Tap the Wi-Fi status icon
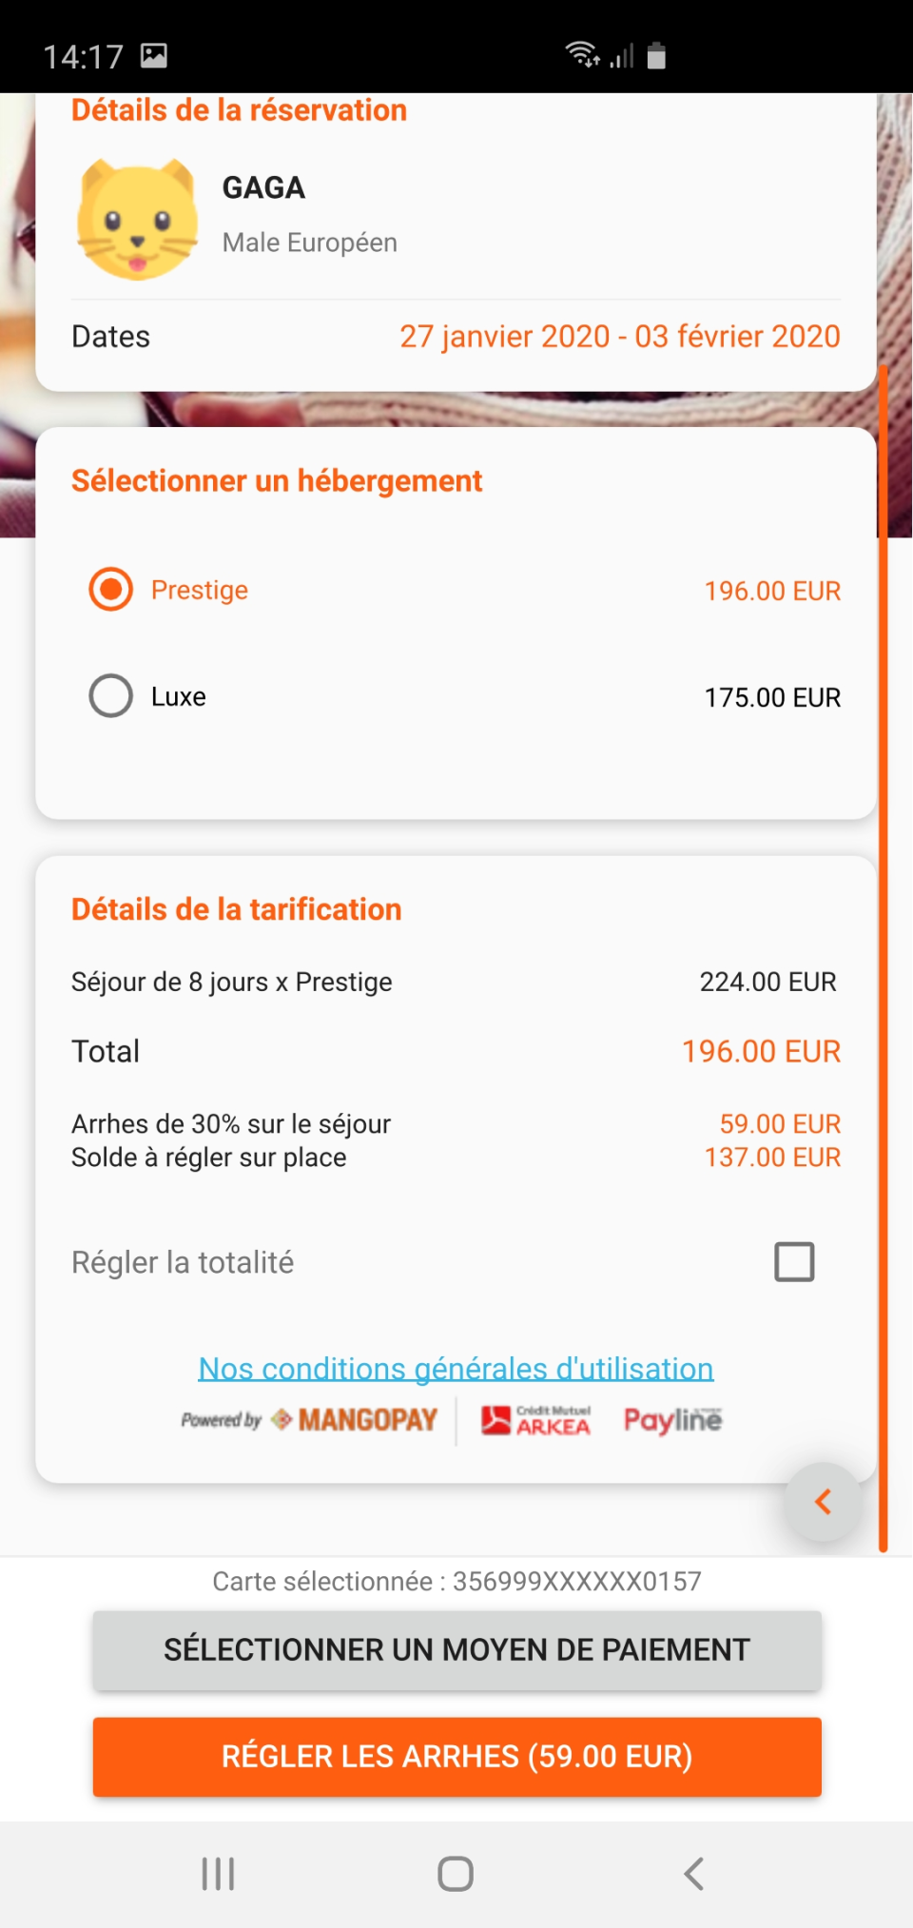This screenshot has width=913, height=1928. [581, 54]
